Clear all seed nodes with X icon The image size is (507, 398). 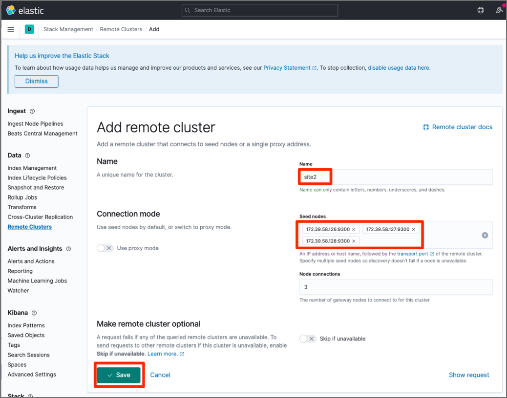[485, 235]
